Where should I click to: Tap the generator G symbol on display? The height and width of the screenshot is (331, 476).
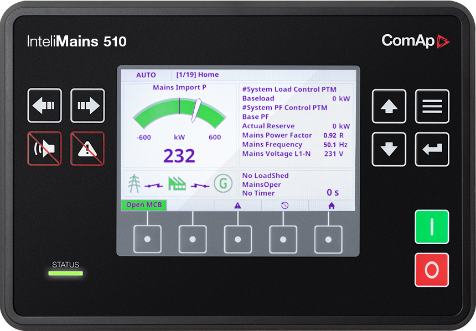pos(223,184)
